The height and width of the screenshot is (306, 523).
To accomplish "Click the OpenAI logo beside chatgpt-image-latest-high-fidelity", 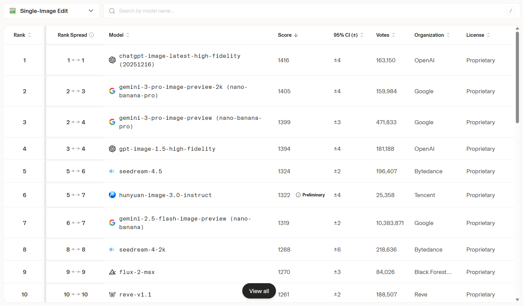I will click(112, 60).
